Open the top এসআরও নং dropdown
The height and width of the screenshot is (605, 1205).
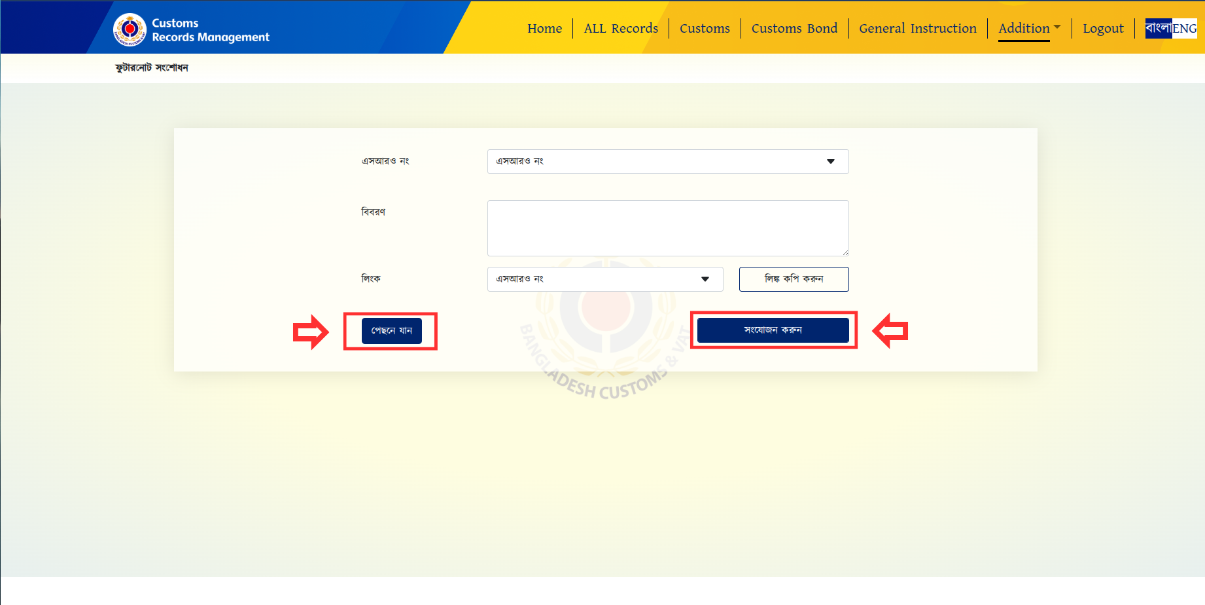[667, 162]
